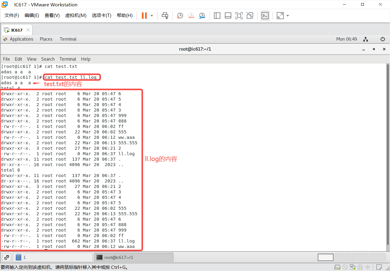Open the 选项卡(T) menu
Image resolution: width=390 pixels, height=271 pixels.
[x=101, y=15]
